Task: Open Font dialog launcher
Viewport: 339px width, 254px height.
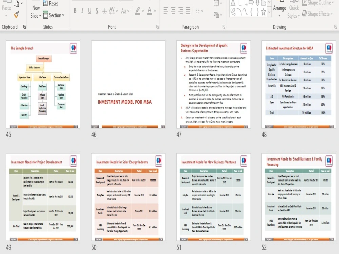Action: [157, 27]
